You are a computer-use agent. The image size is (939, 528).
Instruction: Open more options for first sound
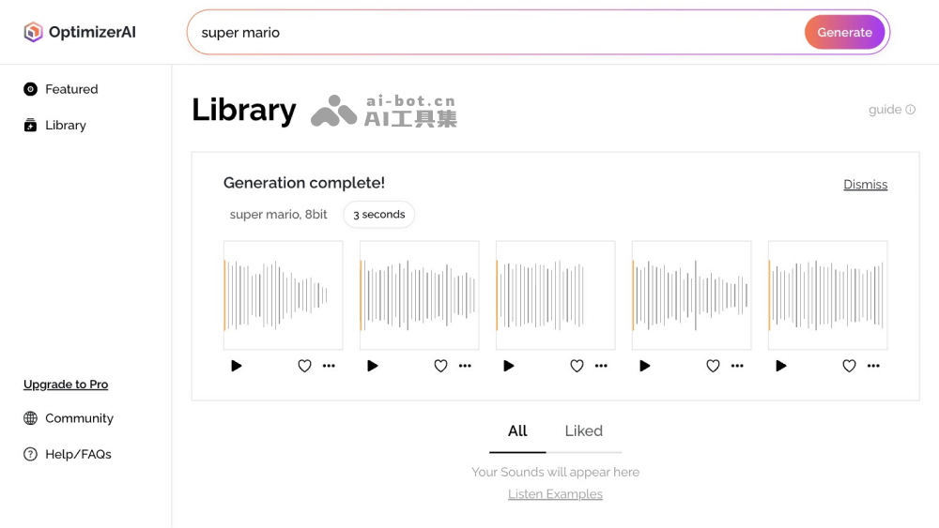[x=329, y=366]
